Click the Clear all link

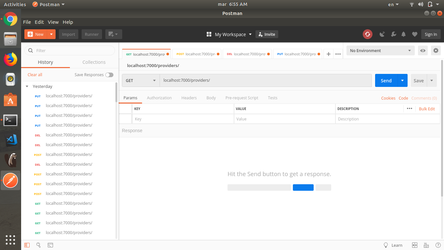click(35, 75)
